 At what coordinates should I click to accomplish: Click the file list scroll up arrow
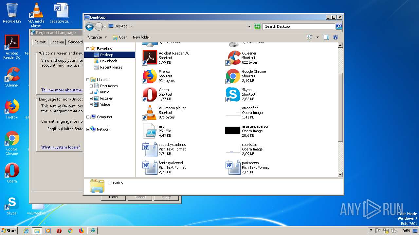pyautogui.click(x=340, y=45)
